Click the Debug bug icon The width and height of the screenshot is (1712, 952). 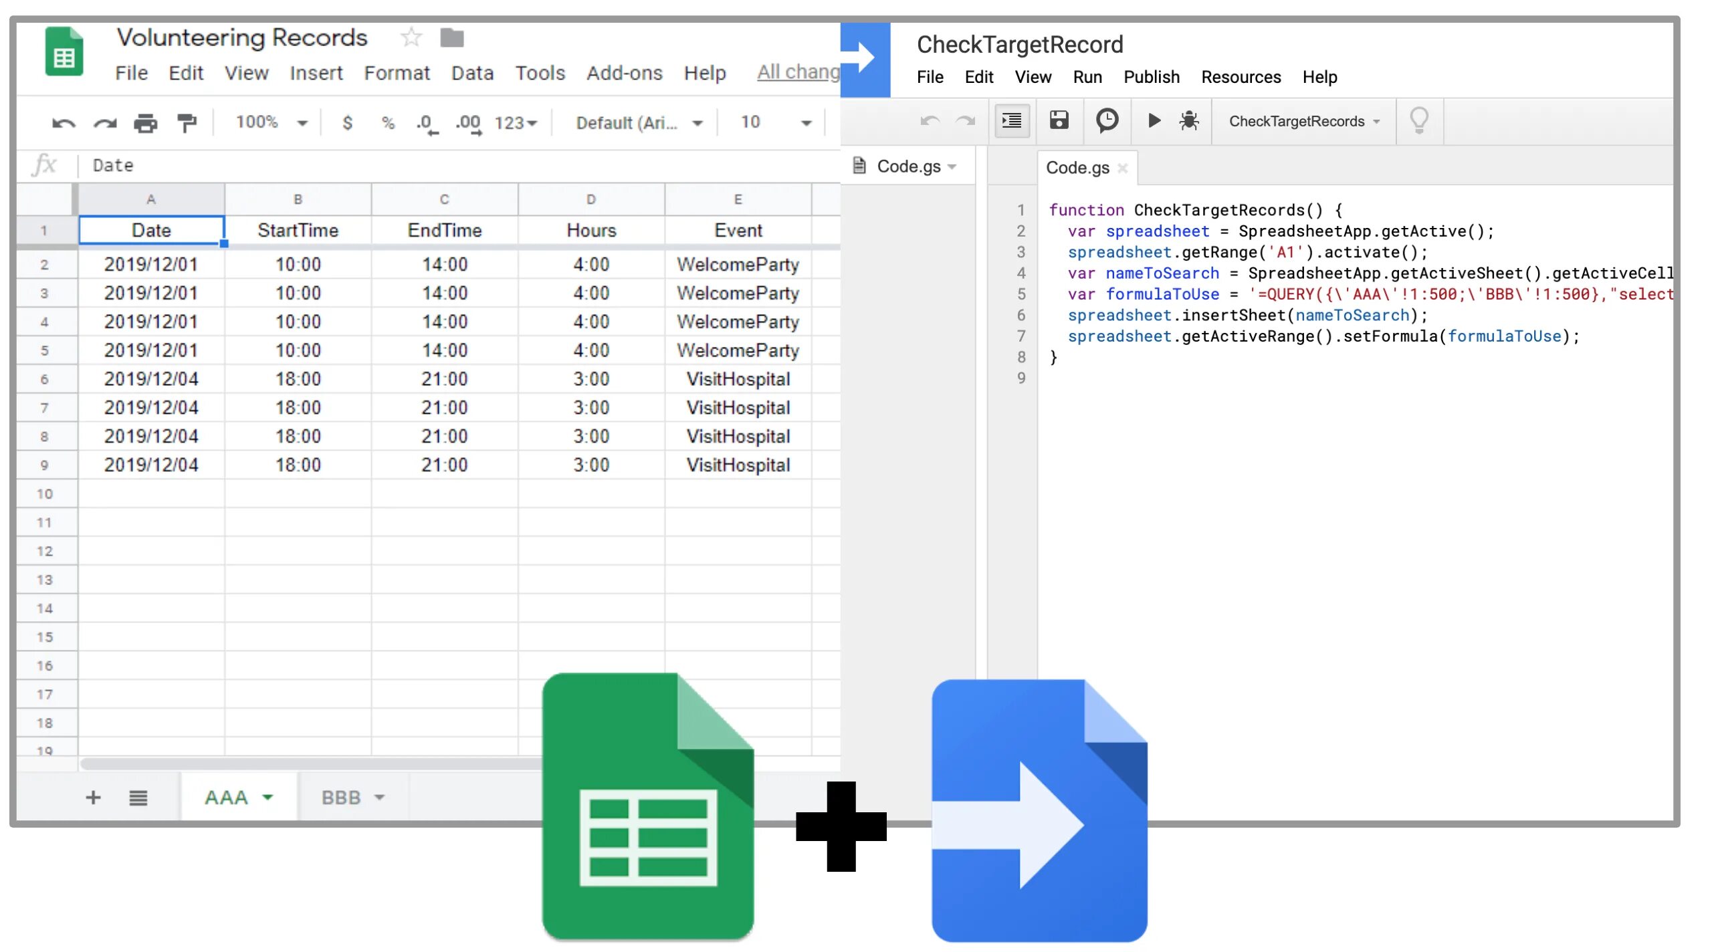(1189, 121)
